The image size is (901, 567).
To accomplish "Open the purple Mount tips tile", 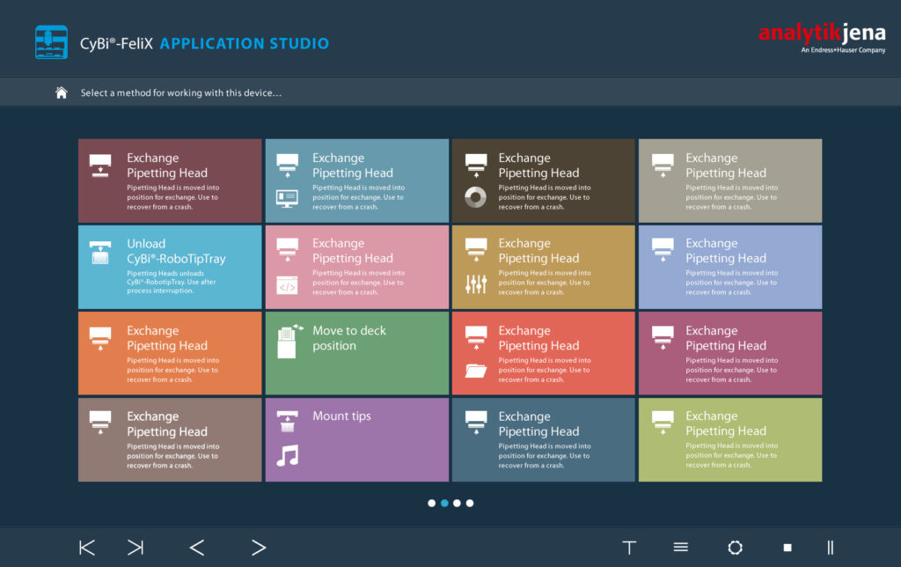I will point(357,440).
